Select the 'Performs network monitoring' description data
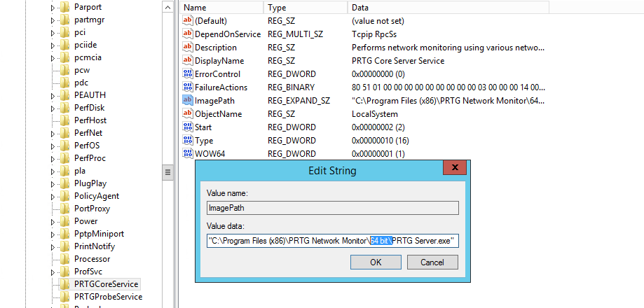This screenshot has width=644, height=308. 448,47
